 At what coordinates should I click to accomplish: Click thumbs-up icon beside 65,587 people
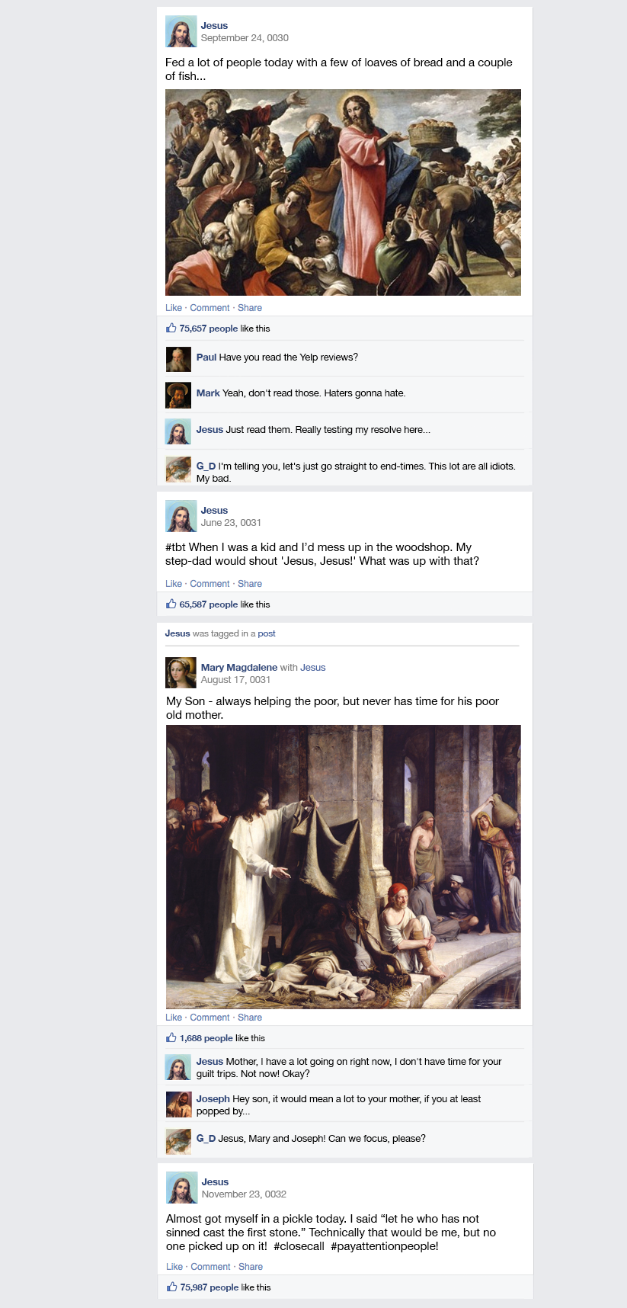171,604
